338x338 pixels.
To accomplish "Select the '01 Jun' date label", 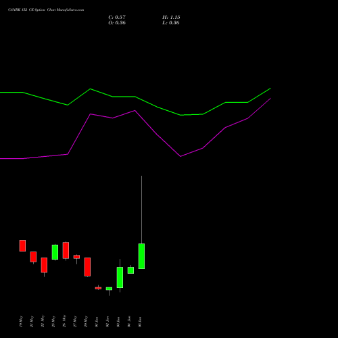I will pyautogui.click(x=97, y=322).
